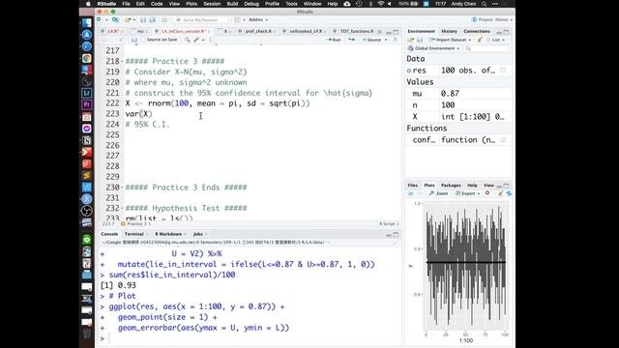The width and height of the screenshot is (619, 348).
Task: Open the res data viewer grid icon
Action: coord(503,71)
